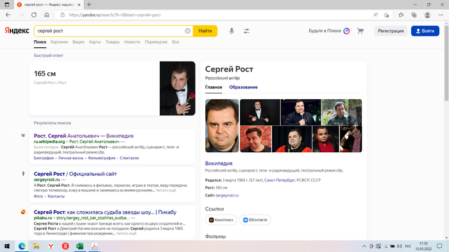Image resolution: width=449 pixels, height=252 pixels.
Task: Click the Yandex logo
Action: point(17,31)
